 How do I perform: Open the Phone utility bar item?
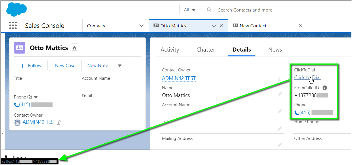point(16,158)
